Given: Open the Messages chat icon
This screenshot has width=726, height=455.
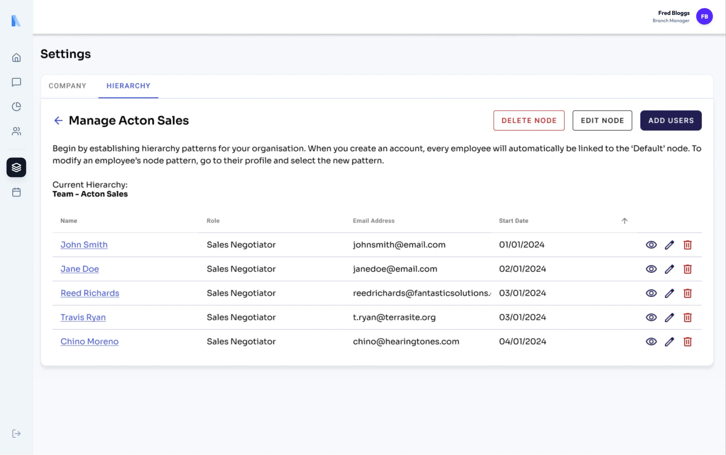Looking at the screenshot, I should (x=16, y=82).
